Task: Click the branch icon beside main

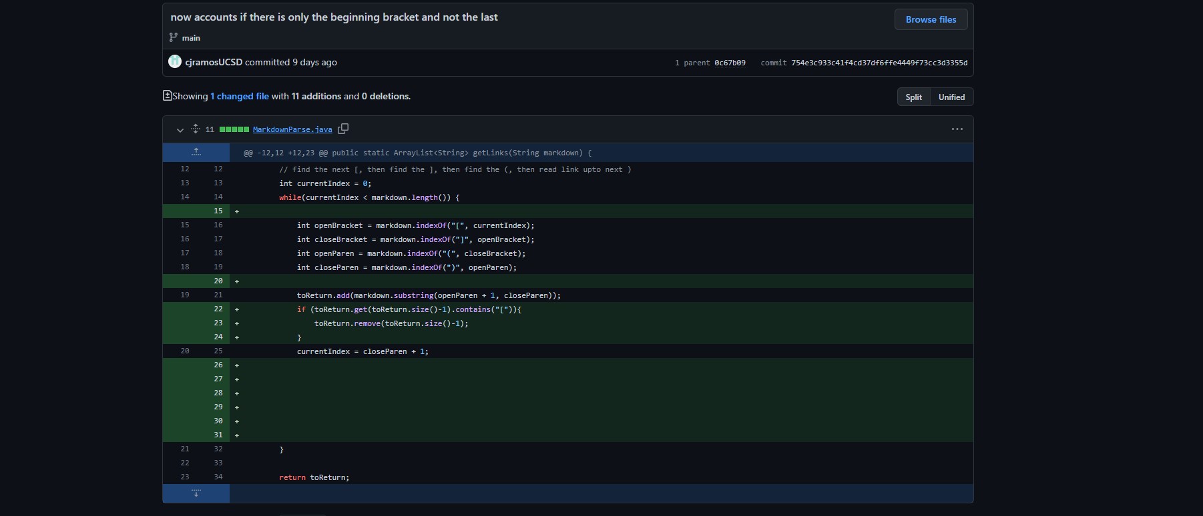Action: pos(174,37)
